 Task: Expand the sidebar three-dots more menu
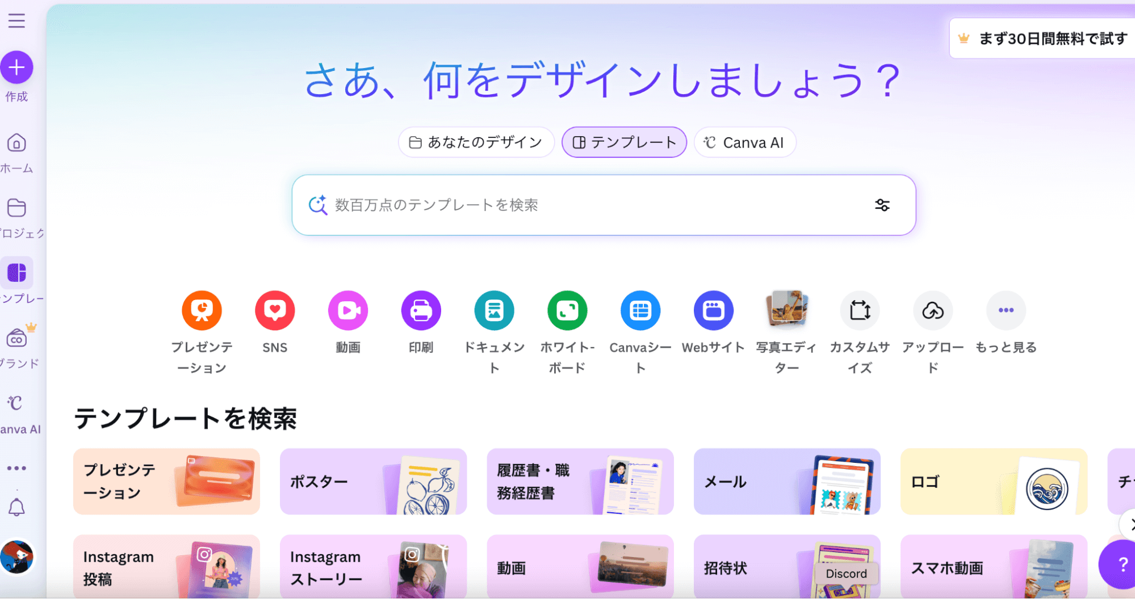(x=16, y=469)
